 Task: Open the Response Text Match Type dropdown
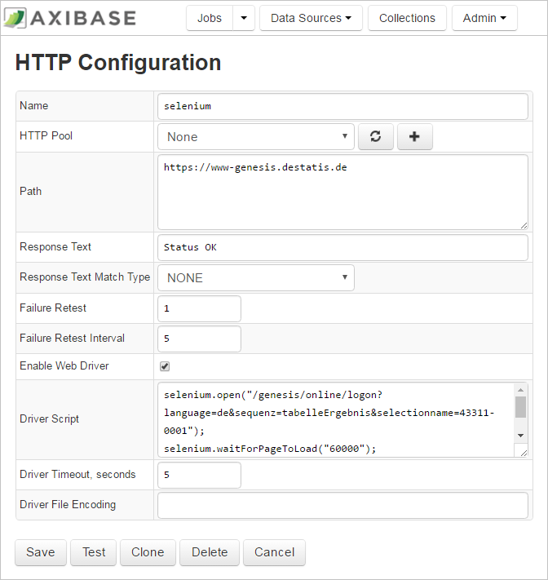pyautogui.click(x=256, y=277)
